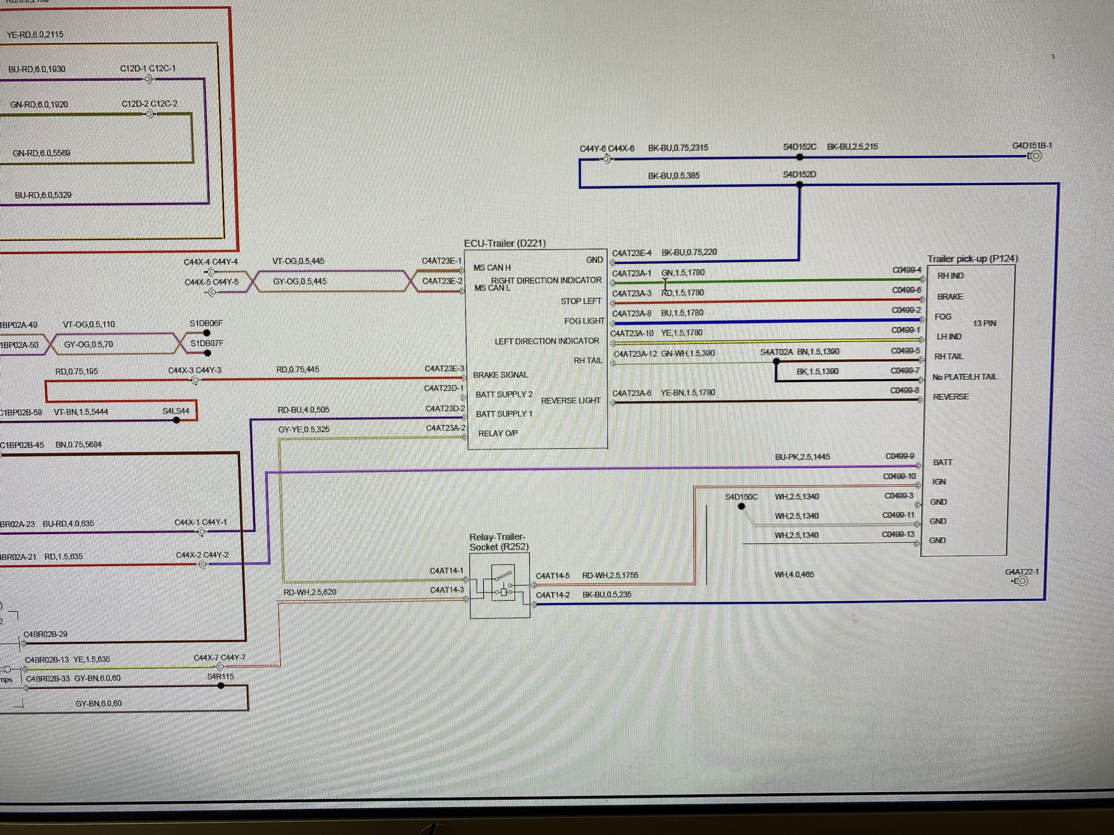Click the VT-OG,0.5,445 wire label
Image resolution: width=1114 pixels, height=835 pixels.
click(x=298, y=262)
